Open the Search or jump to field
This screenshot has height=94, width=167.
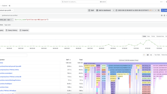(84, 2)
